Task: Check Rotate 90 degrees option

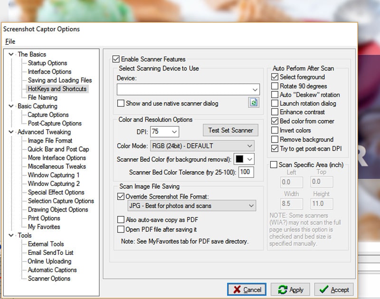Action: coord(275,86)
